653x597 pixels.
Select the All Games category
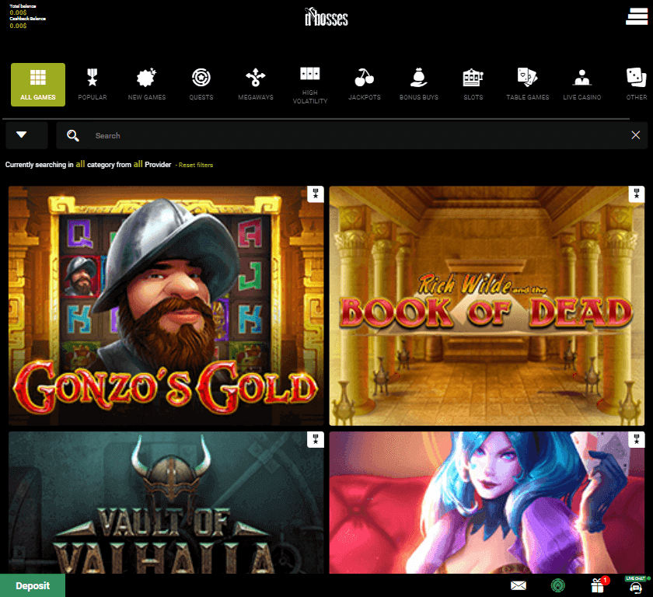click(x=38, y=85)
